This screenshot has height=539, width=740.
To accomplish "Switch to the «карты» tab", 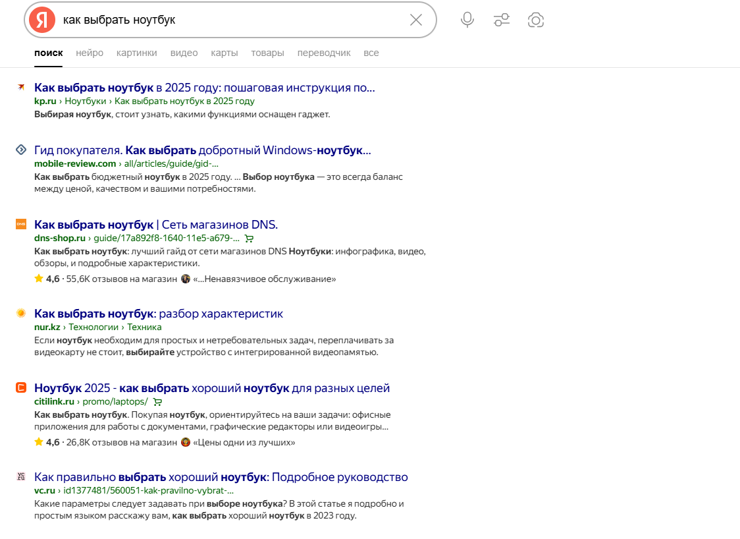I will (224, 53).
